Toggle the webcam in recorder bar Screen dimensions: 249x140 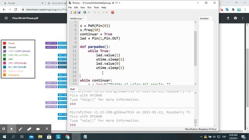pos(38,129)
